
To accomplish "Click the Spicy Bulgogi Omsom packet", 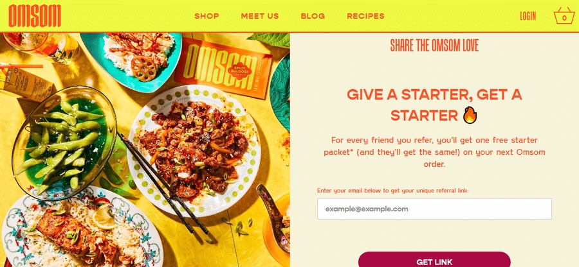I will click(223, 68).
